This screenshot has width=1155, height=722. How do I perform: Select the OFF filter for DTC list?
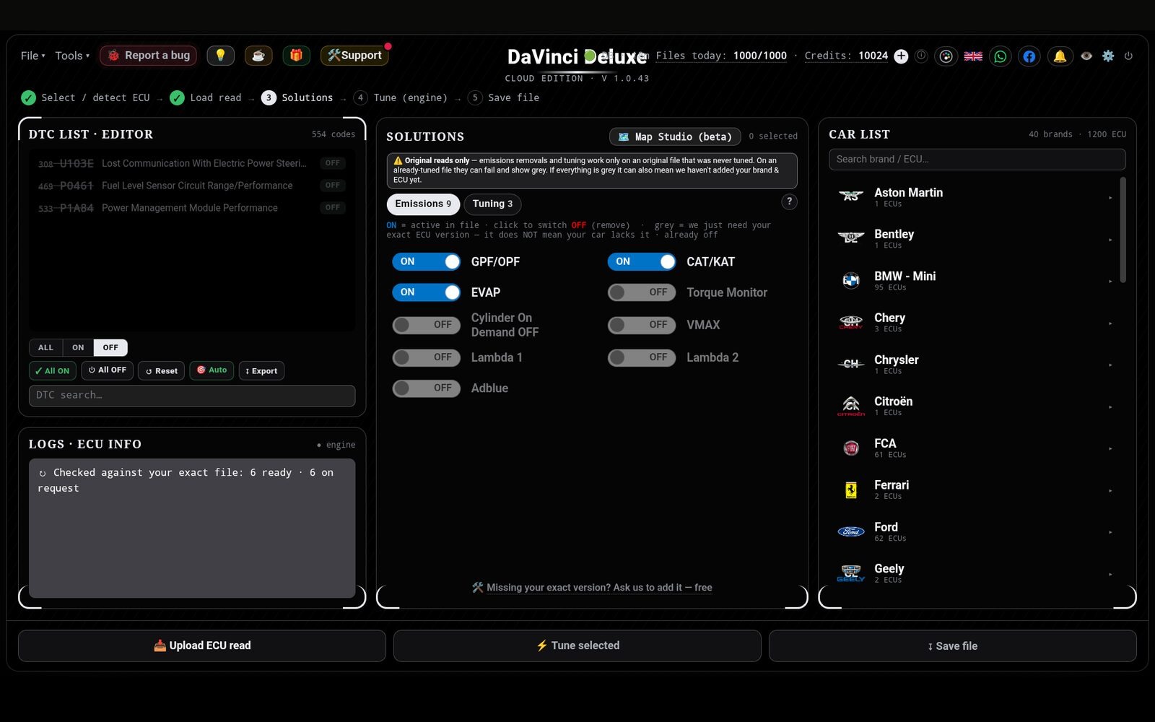110,347
